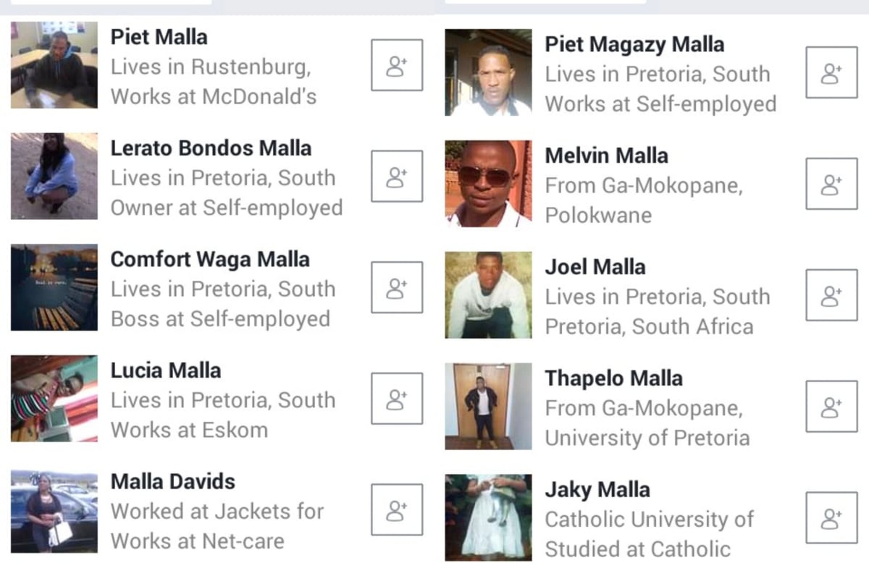The image size is (869, 563).
Task: Open Lucia Malla's profile thumbnail
Action: (54, 398)
